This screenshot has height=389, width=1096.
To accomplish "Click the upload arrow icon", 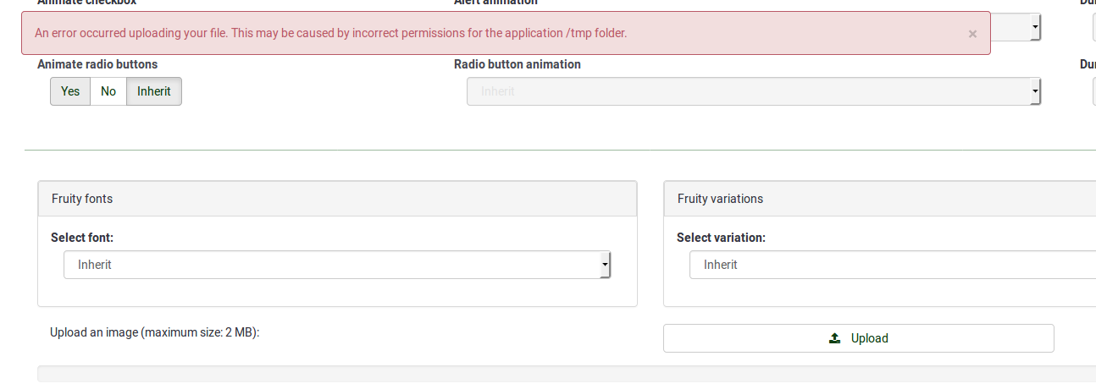I will click(x=834, y=338).
